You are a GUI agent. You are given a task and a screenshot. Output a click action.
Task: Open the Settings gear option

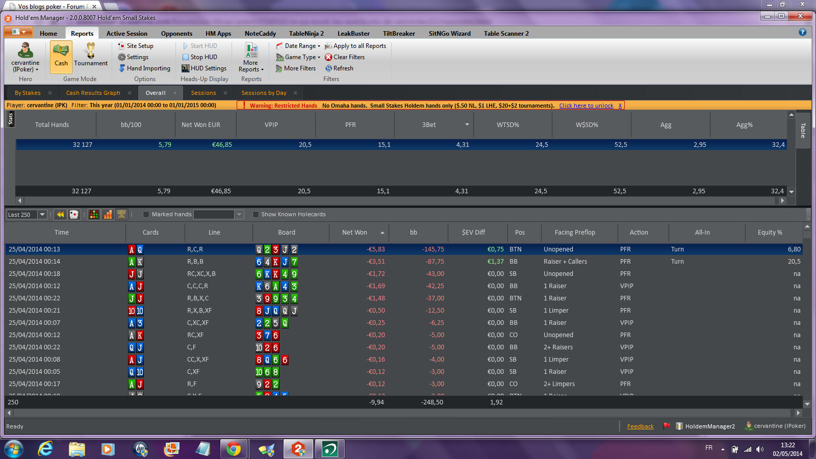coord(133,57)
